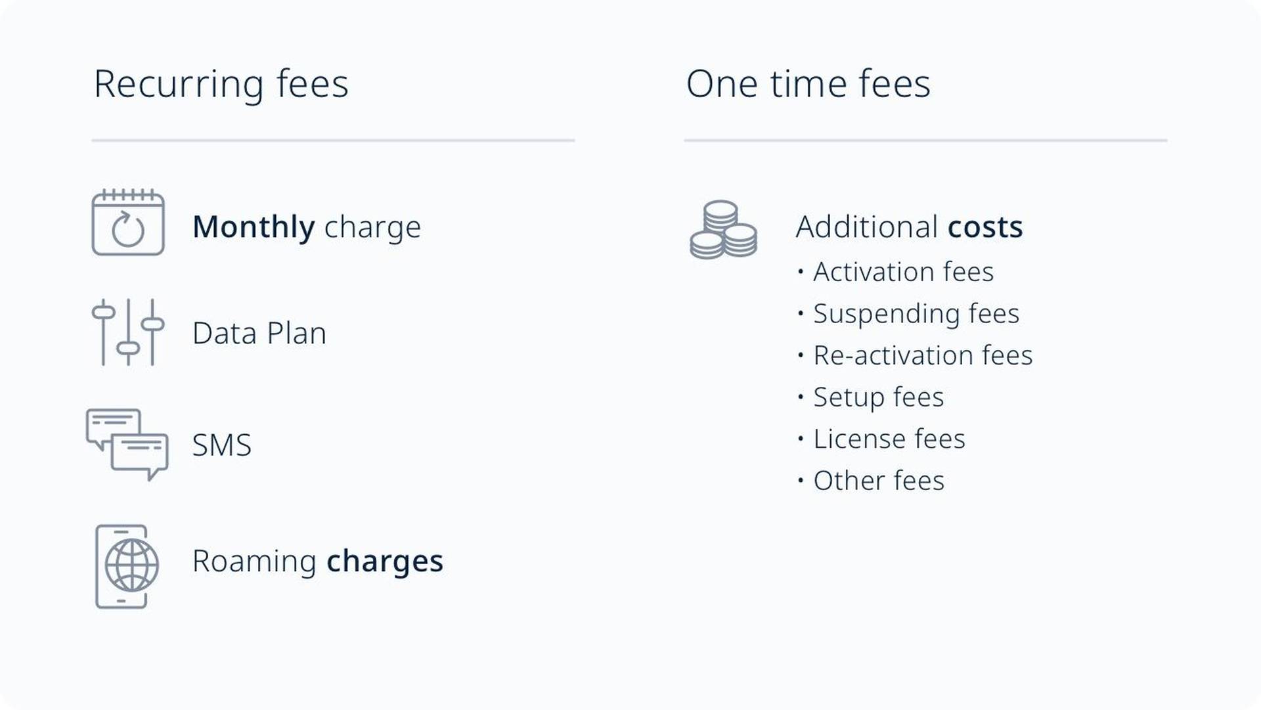The width and height of the screenshot is (1261, 710).
Task: Click the Roaming charges text
Action: (x=318, y=562)
